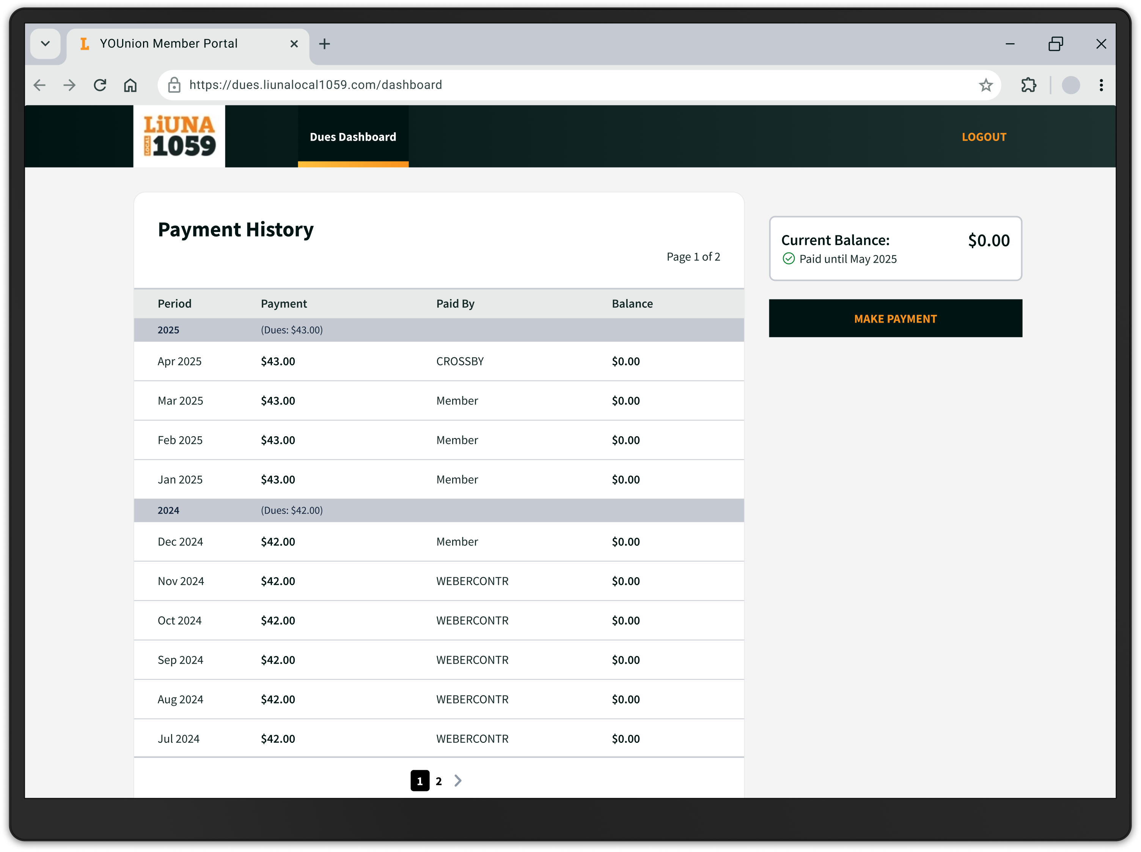Close the YOUnion Member Portal tab
Image resolution: width=1141 pixels, height=852 pixels.
point(294,44)
